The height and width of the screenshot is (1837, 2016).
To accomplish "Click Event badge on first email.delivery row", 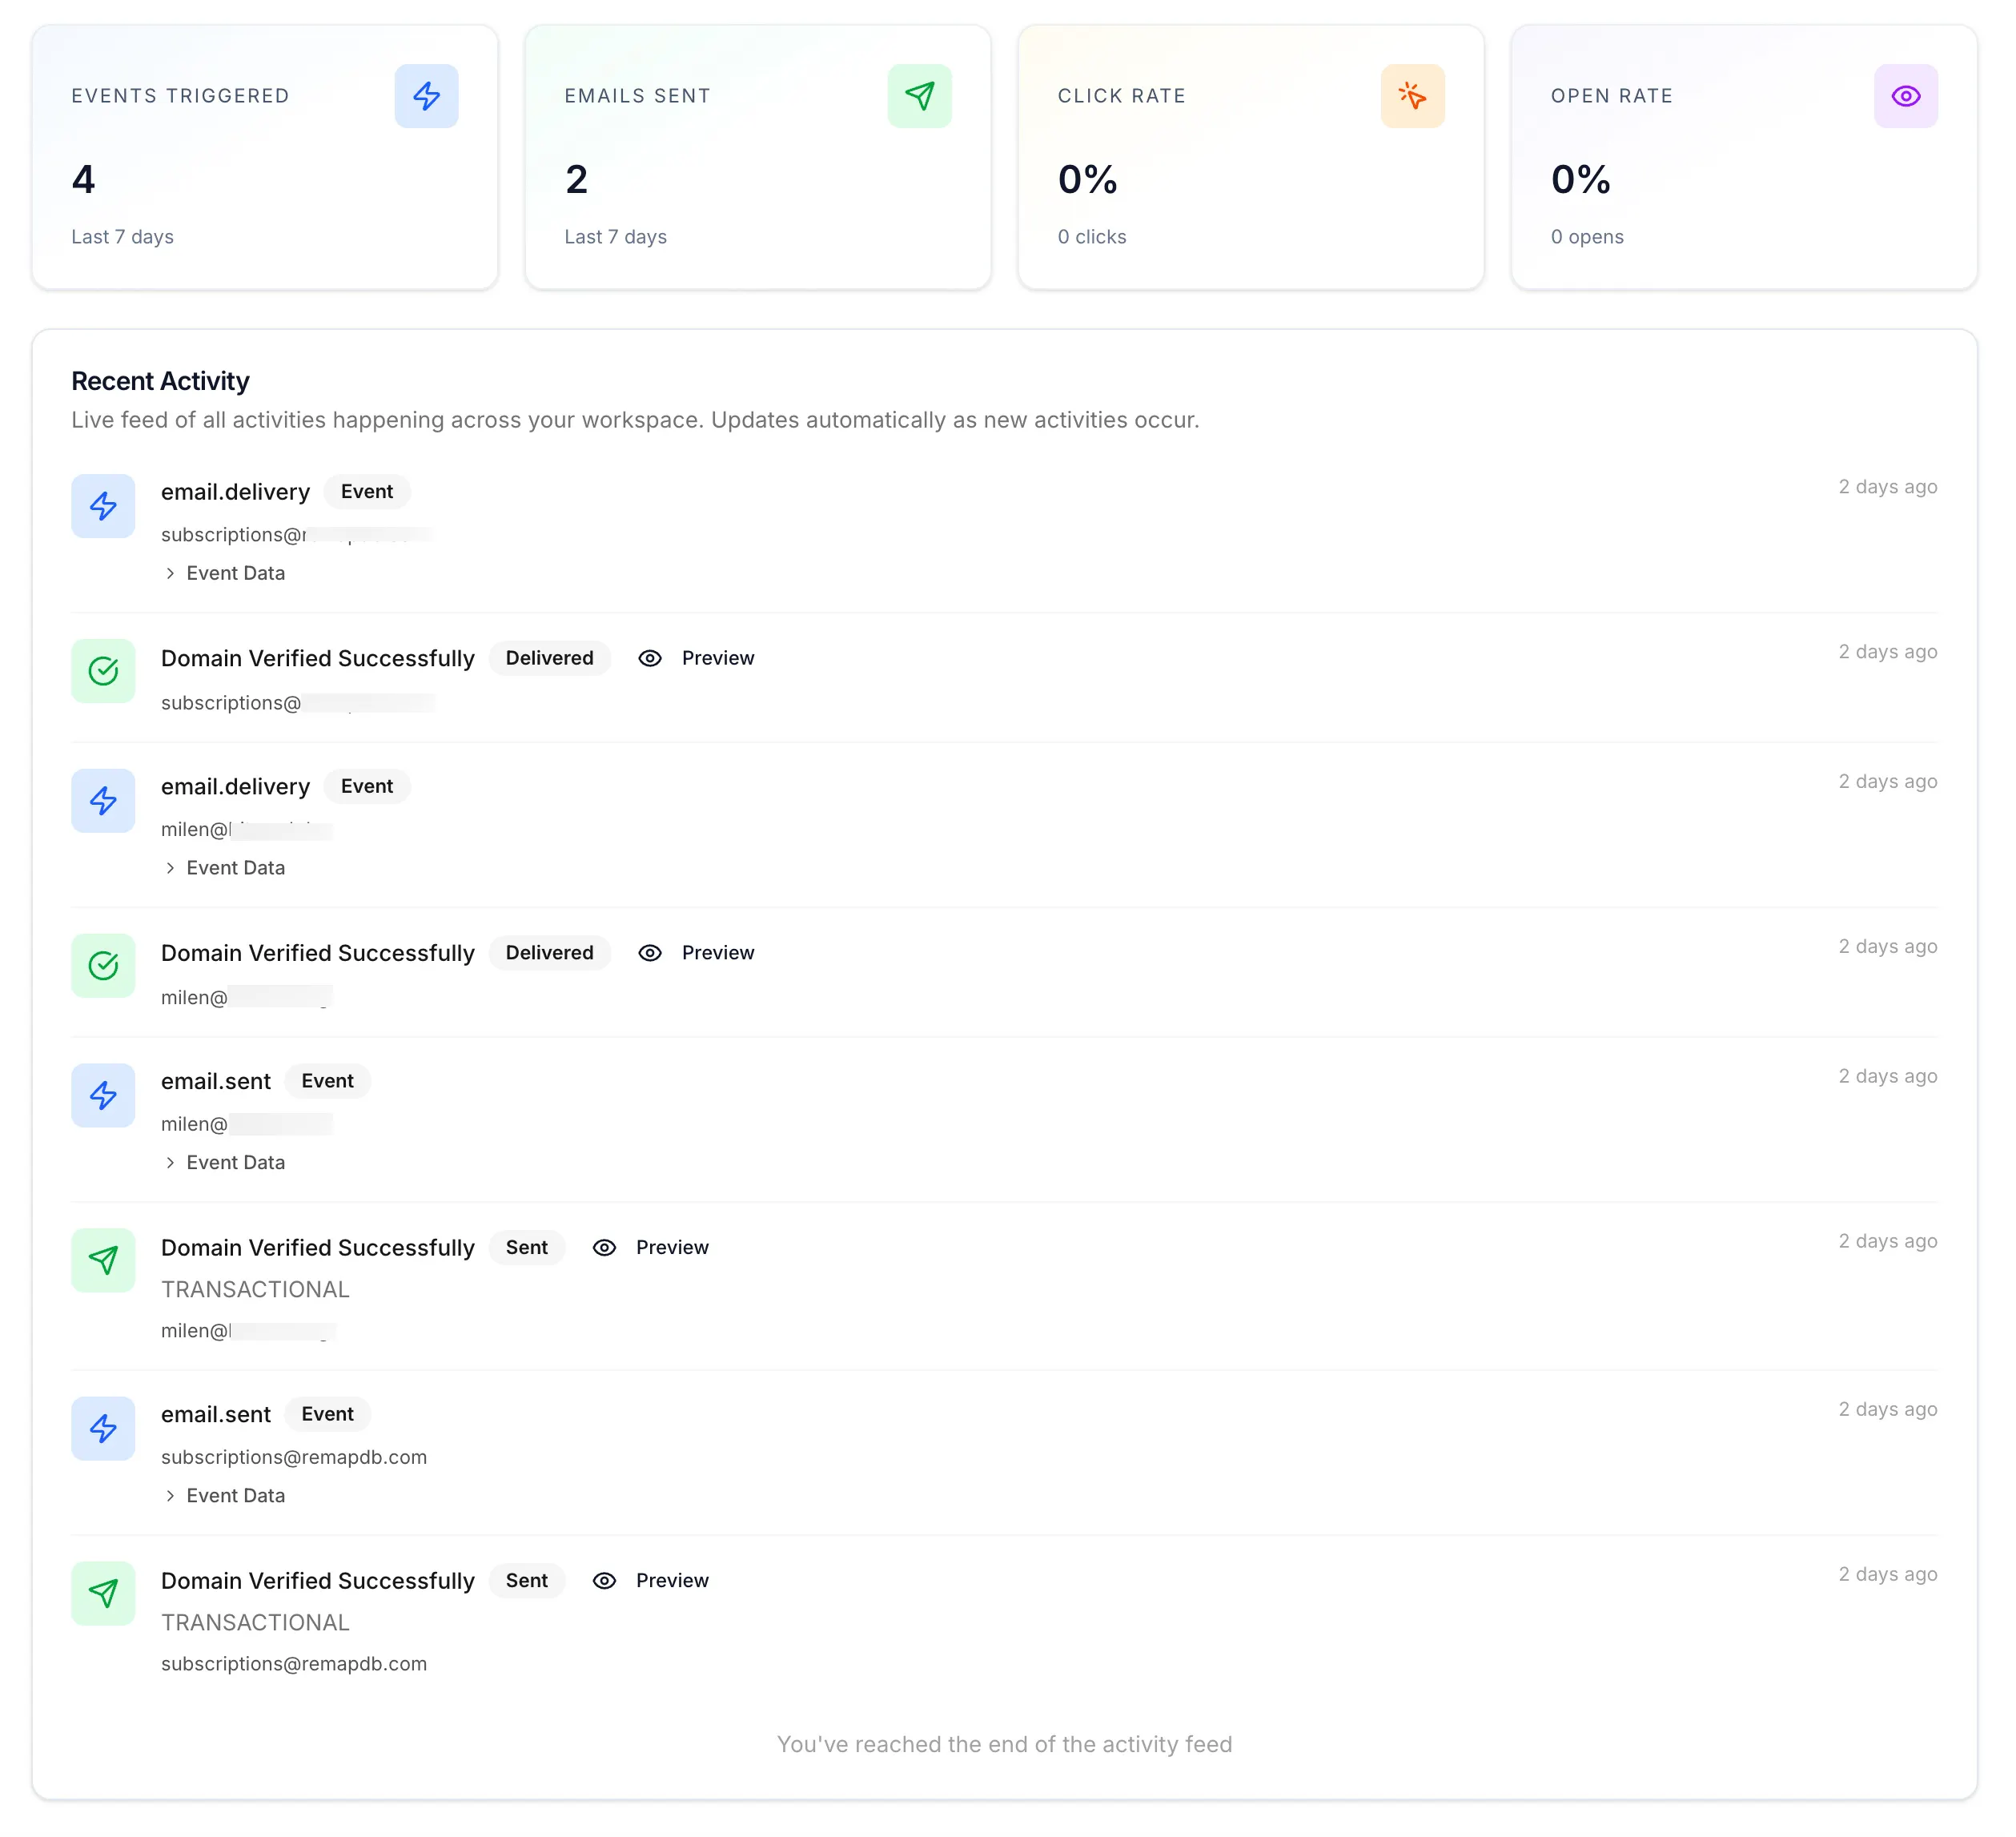I will 367,492.
